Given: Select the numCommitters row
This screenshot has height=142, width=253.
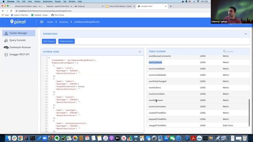Looking at the screenshot, I should [x=198, y=94].
